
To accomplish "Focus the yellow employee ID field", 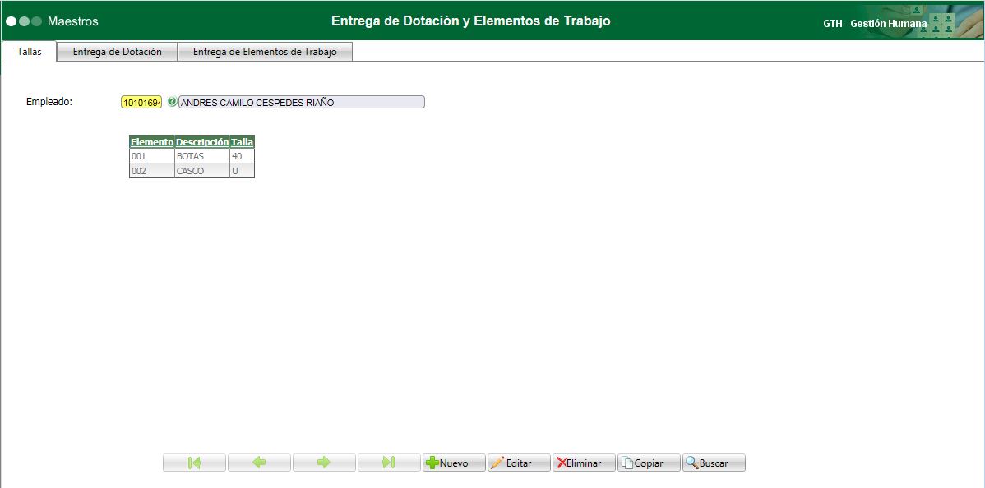I will (x=141, y=103).
